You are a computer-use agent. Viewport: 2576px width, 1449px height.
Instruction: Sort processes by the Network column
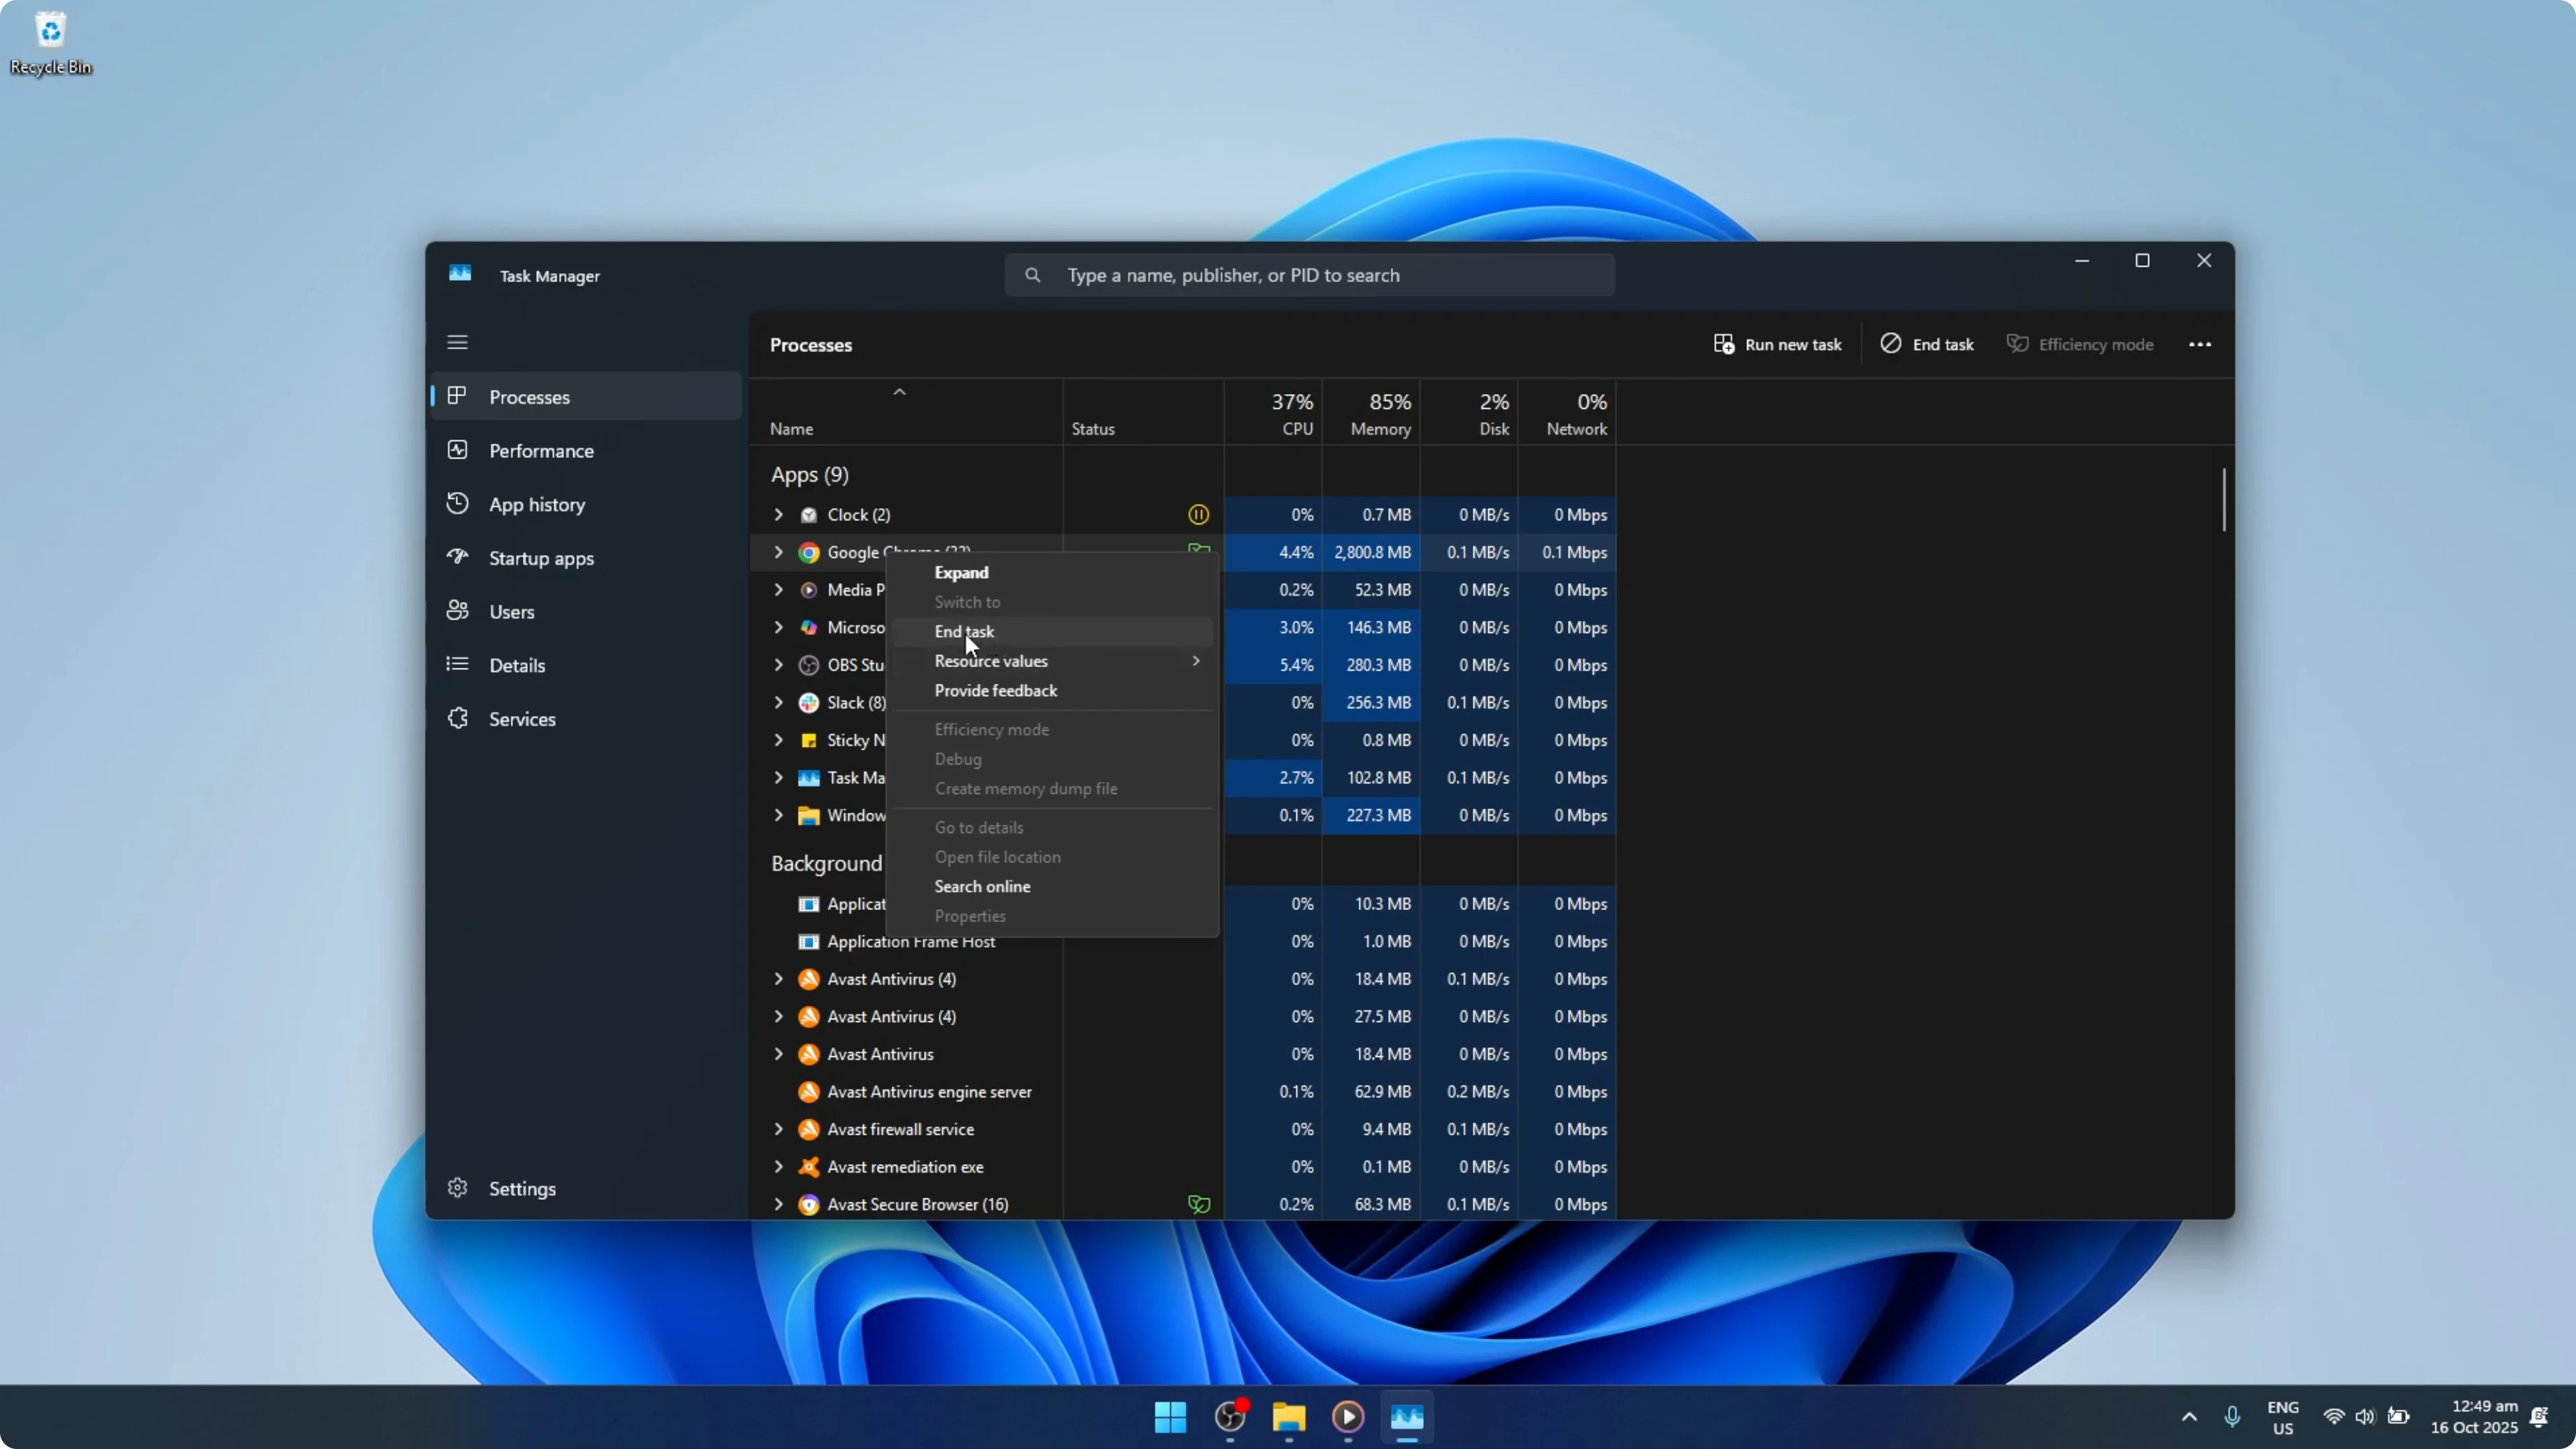pyautogui.click(x=1567, y=413)
